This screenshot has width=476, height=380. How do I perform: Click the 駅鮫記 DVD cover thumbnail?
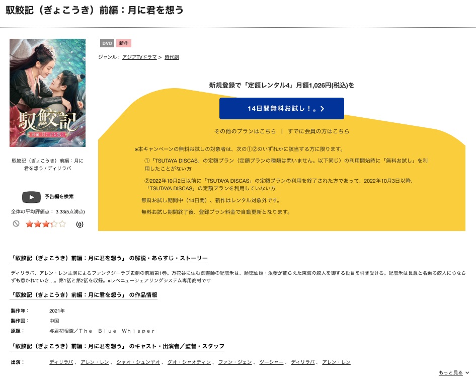(x=48, y=93)
